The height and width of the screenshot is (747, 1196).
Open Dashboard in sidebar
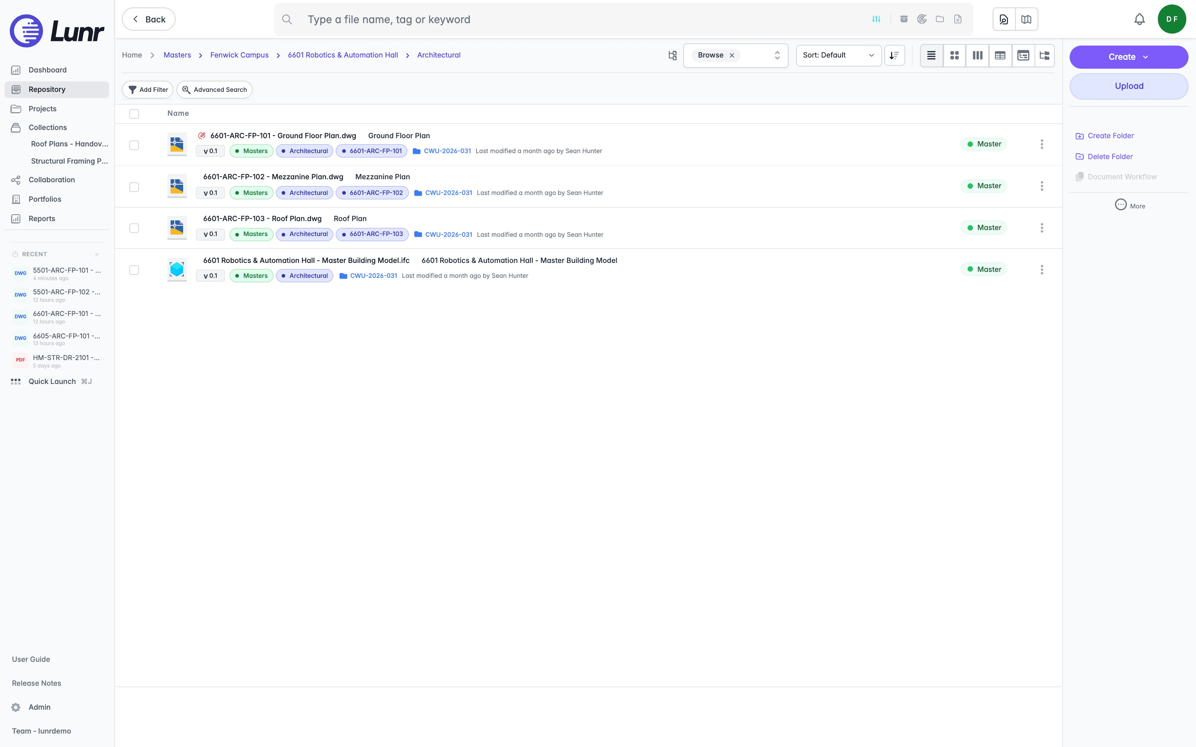coord(57,70)
